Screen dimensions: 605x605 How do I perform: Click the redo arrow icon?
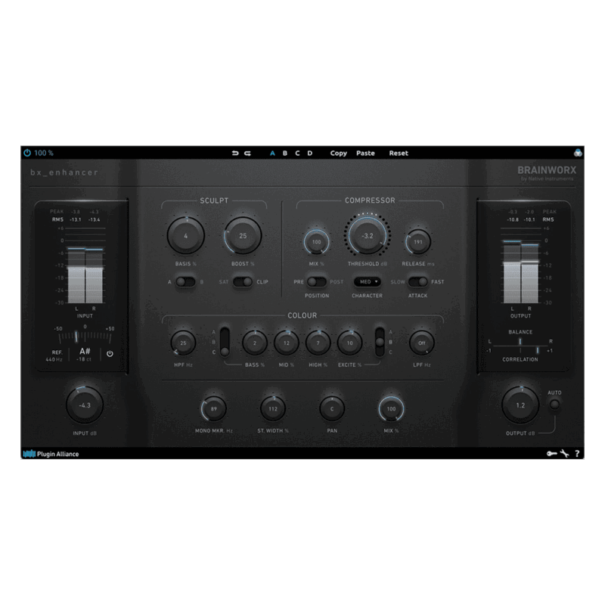coord(248,154)
